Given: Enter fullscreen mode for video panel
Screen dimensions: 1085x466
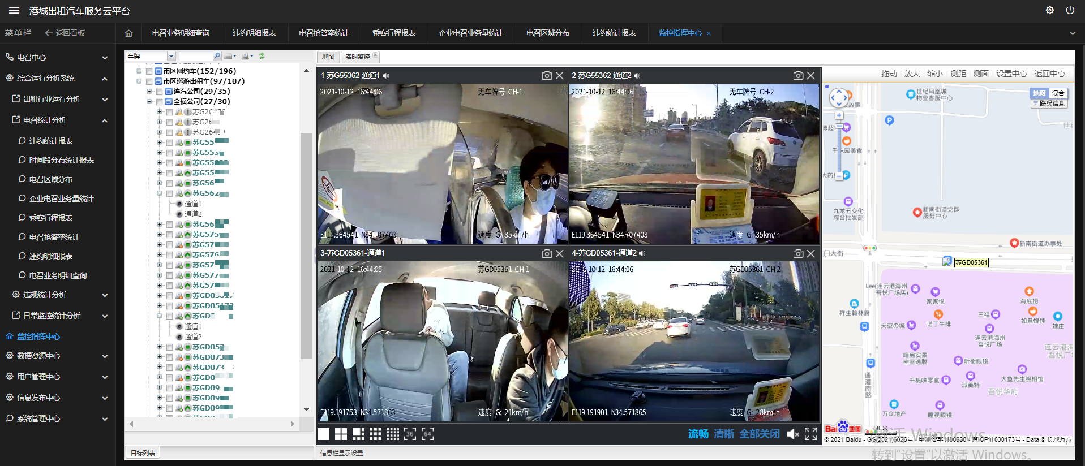Looking at the screenshot, I should pos(810,434).
